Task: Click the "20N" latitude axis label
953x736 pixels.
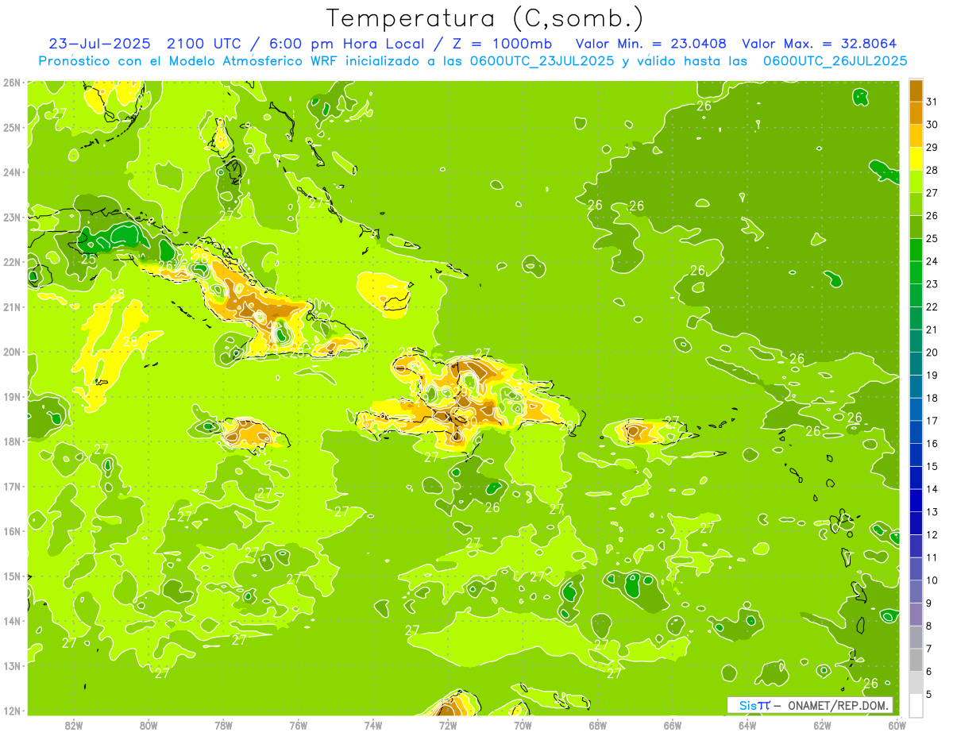Action: point(13,352)
